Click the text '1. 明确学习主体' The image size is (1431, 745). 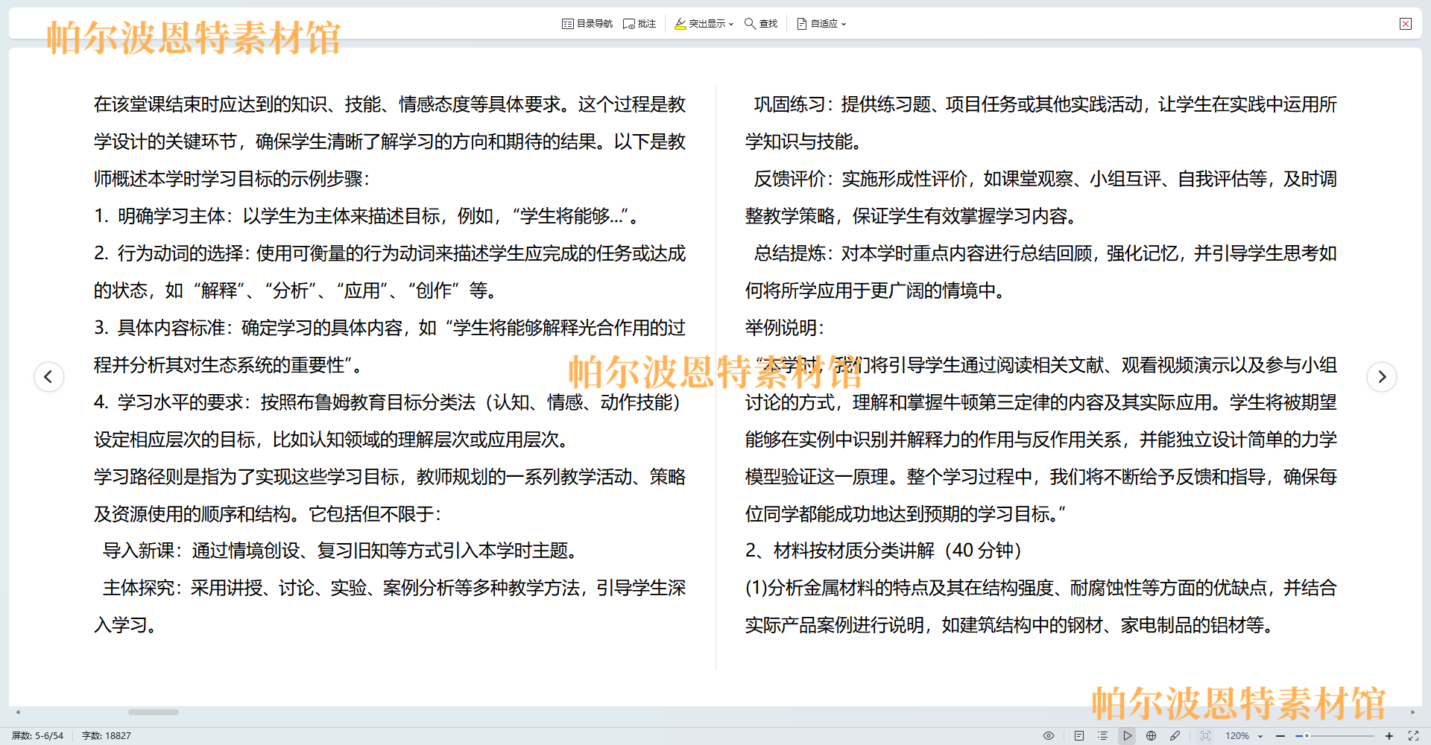tap(159, 216)
